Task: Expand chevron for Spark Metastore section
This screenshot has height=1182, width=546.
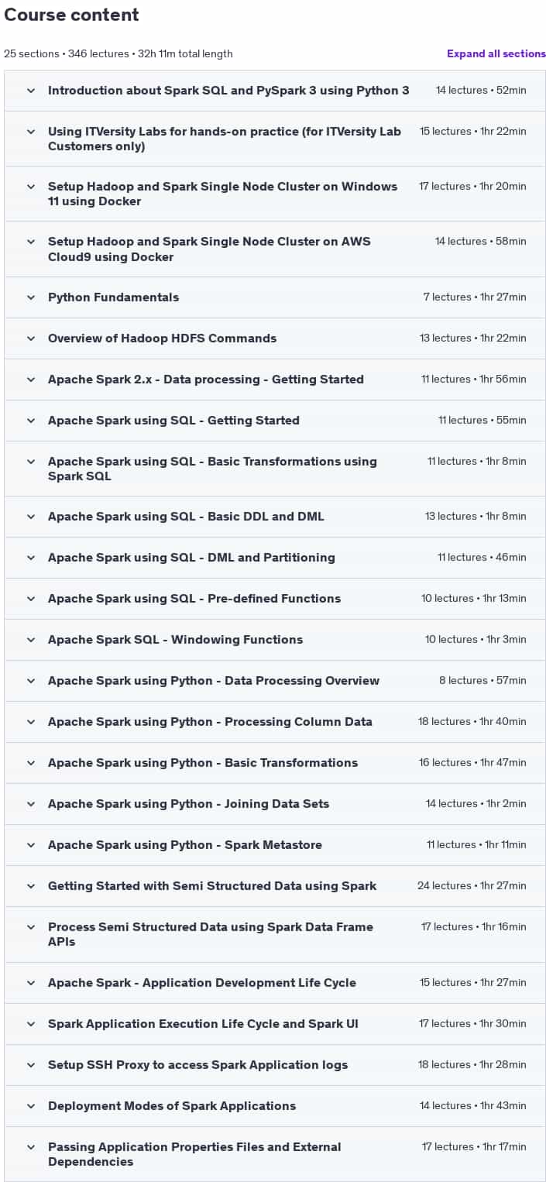Action: pos(31,845)
